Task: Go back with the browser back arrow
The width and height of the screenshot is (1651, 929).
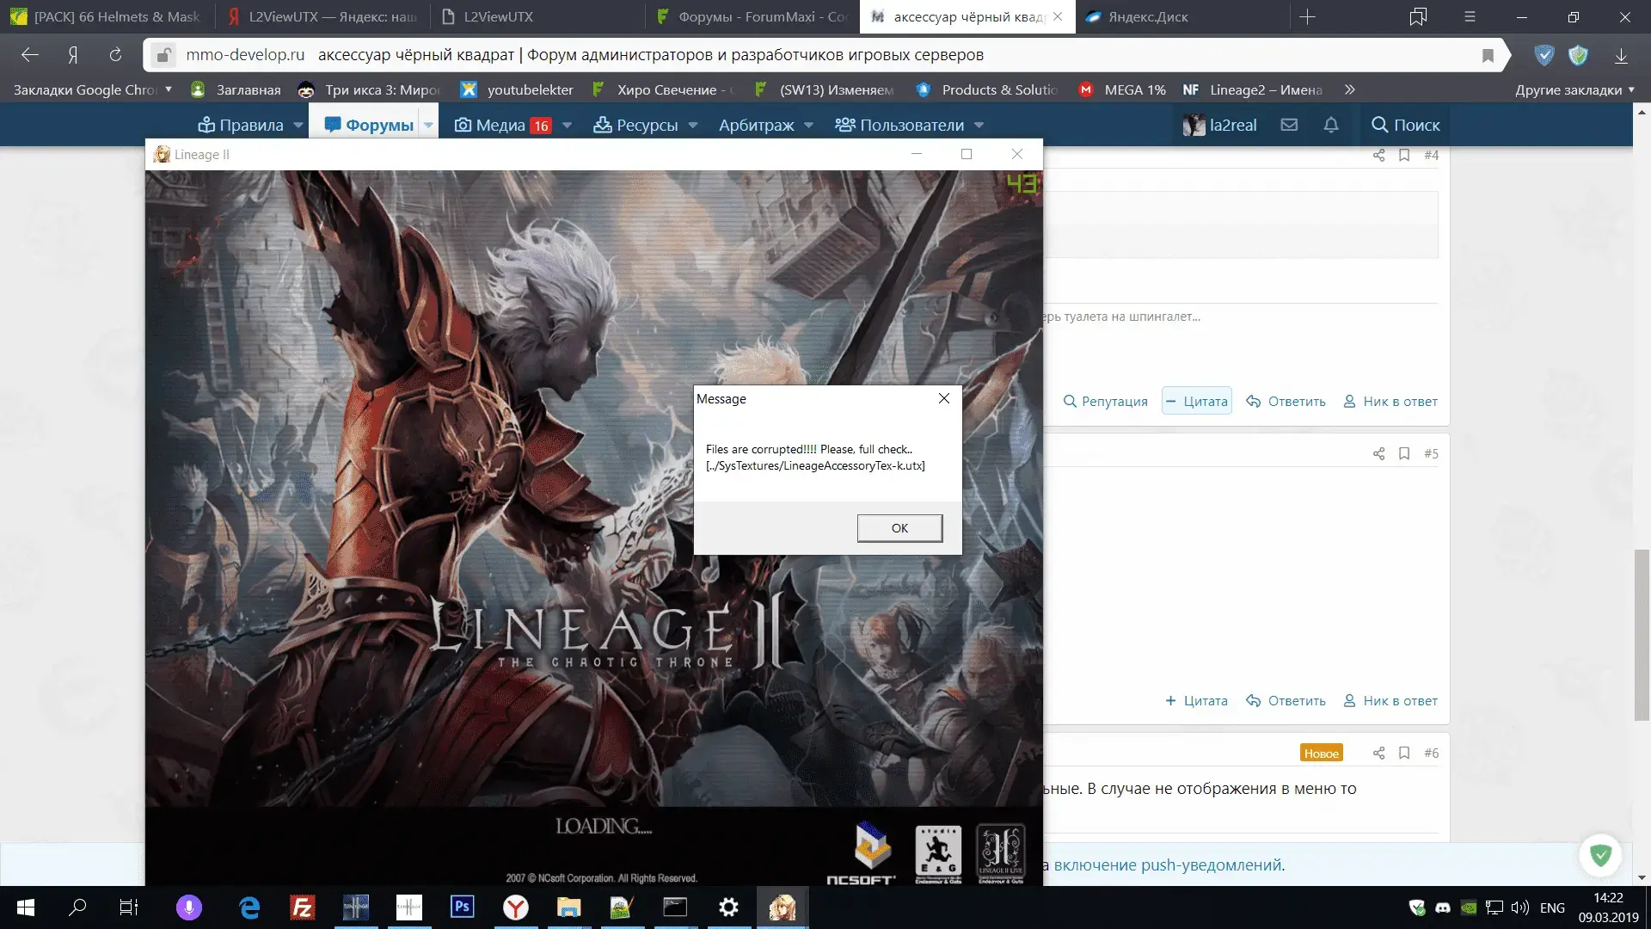Action: click(30, 55)
